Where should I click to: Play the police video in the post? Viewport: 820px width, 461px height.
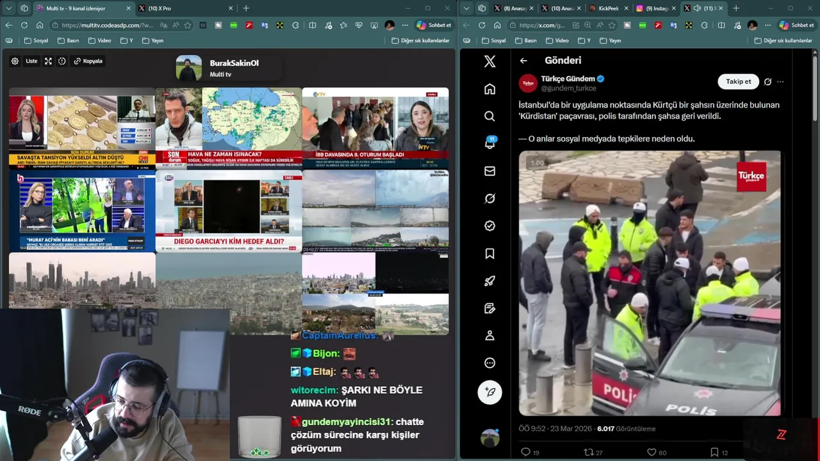(650, 283)
